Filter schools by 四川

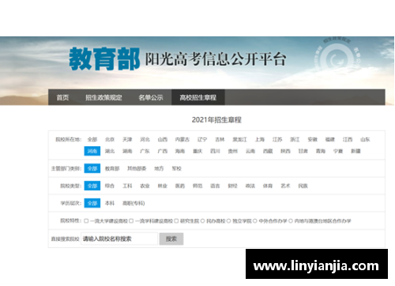coord(215,151)
